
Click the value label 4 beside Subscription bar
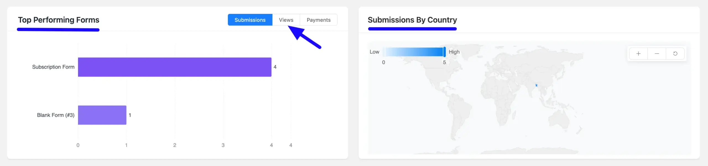(275, 67)
